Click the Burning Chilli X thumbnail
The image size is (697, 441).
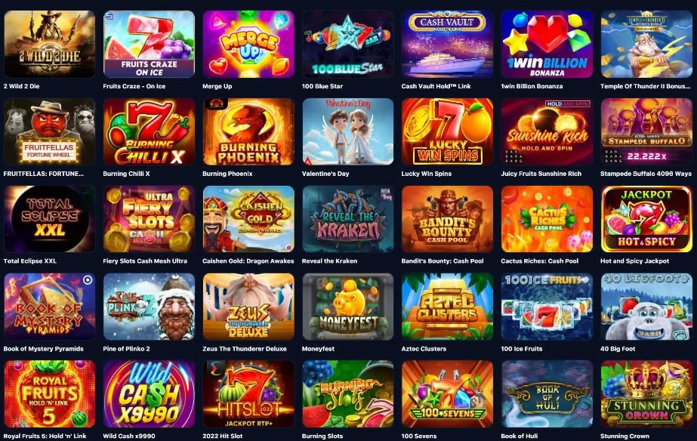[149, 131]
